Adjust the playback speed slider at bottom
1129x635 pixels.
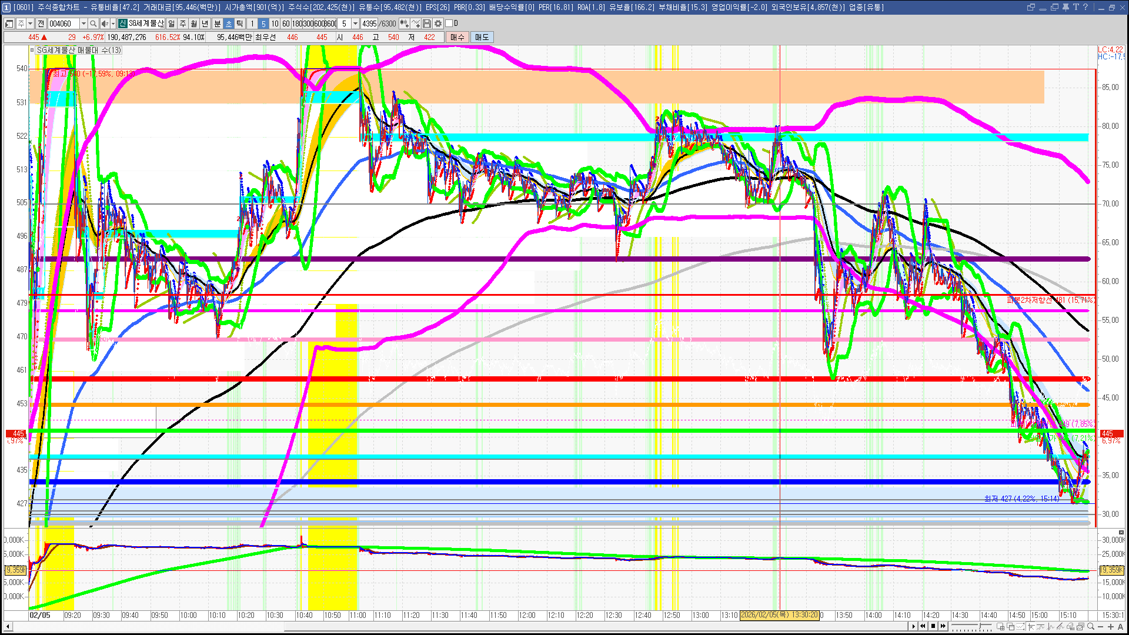click(x=980, y=626)
